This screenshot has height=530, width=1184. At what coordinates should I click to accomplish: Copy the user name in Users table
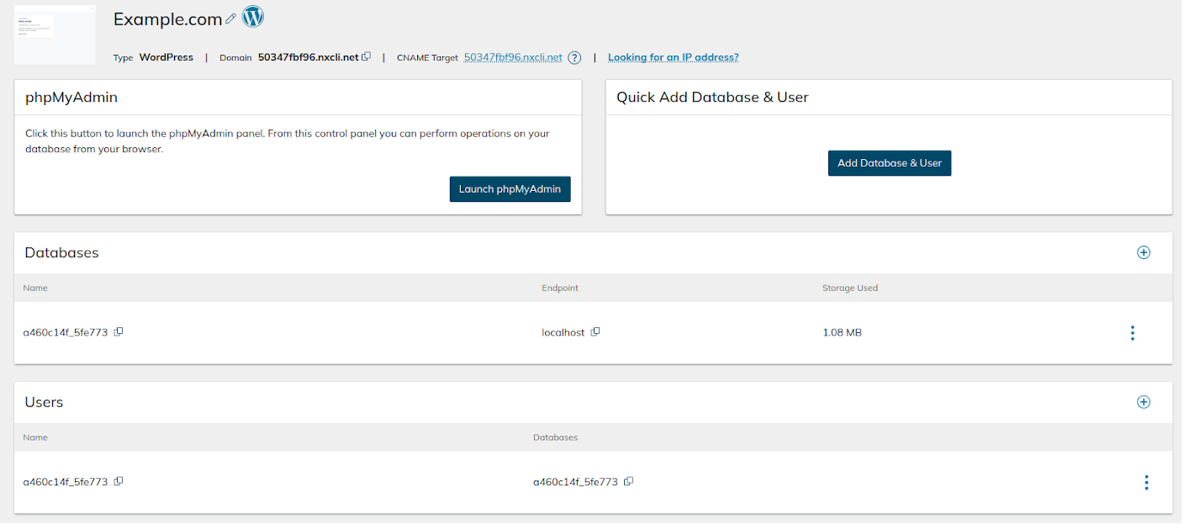tap(119, 481)
